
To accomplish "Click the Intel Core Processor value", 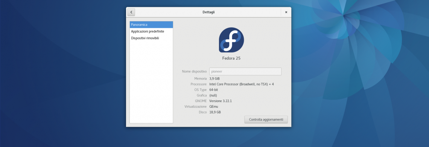I will click(241, 84).
